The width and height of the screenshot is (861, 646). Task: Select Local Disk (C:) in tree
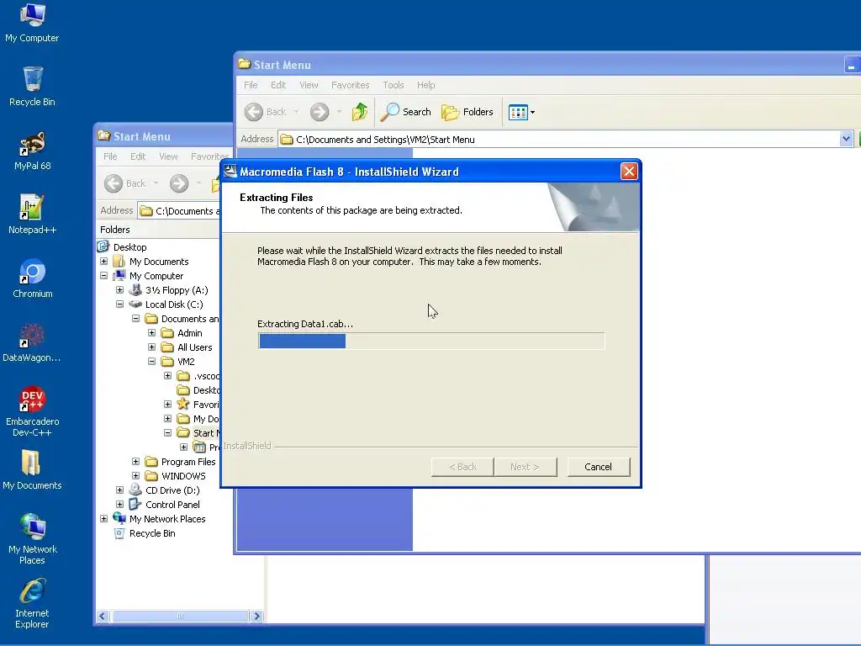[x=174, y=304]
